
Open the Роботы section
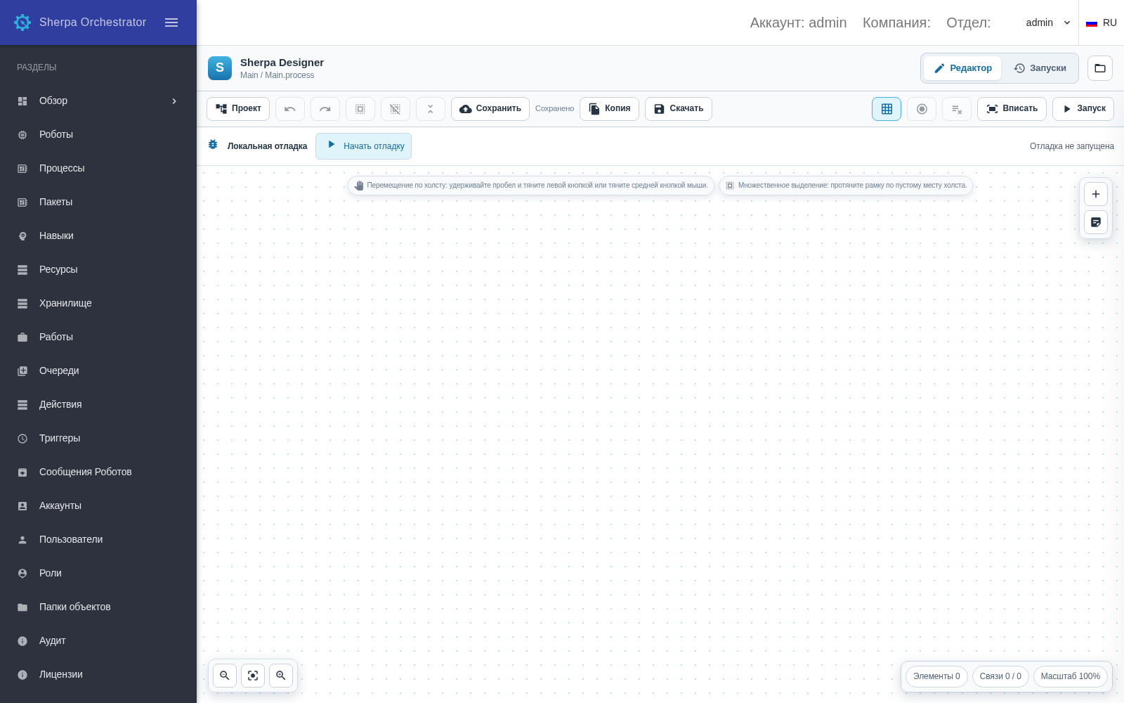[x=98, y=134]
